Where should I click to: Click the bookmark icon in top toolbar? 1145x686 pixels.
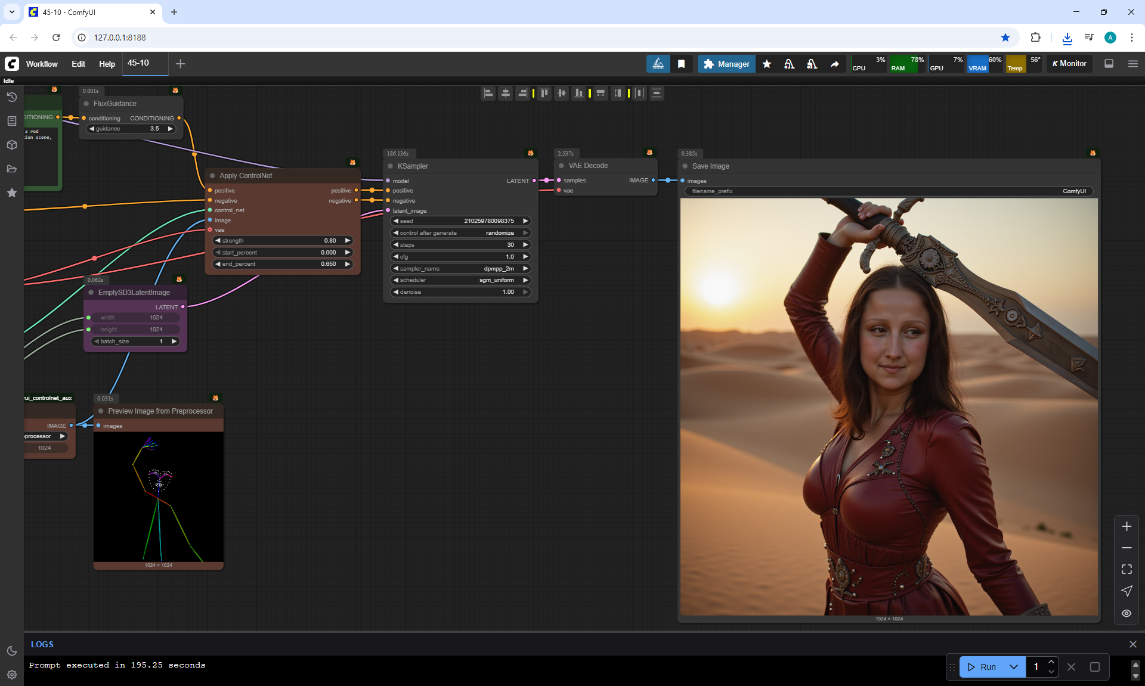point(681,64)
